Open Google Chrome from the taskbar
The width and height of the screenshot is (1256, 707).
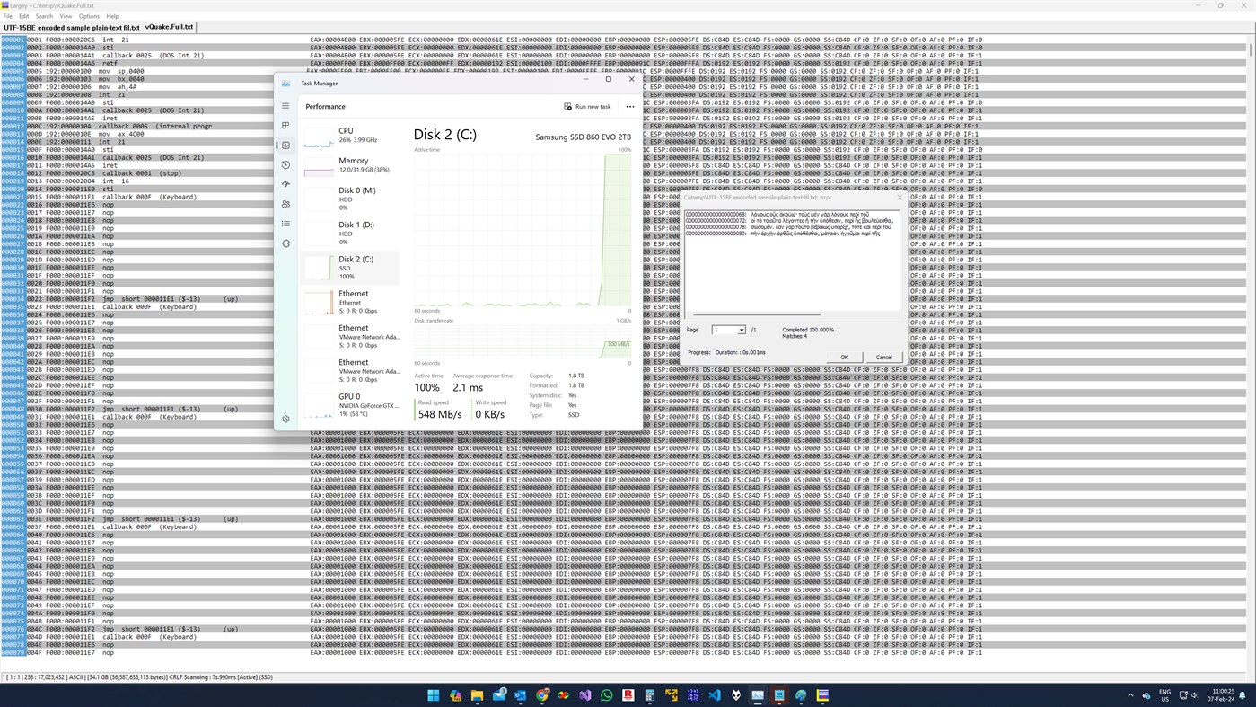[x=541, y=695]
